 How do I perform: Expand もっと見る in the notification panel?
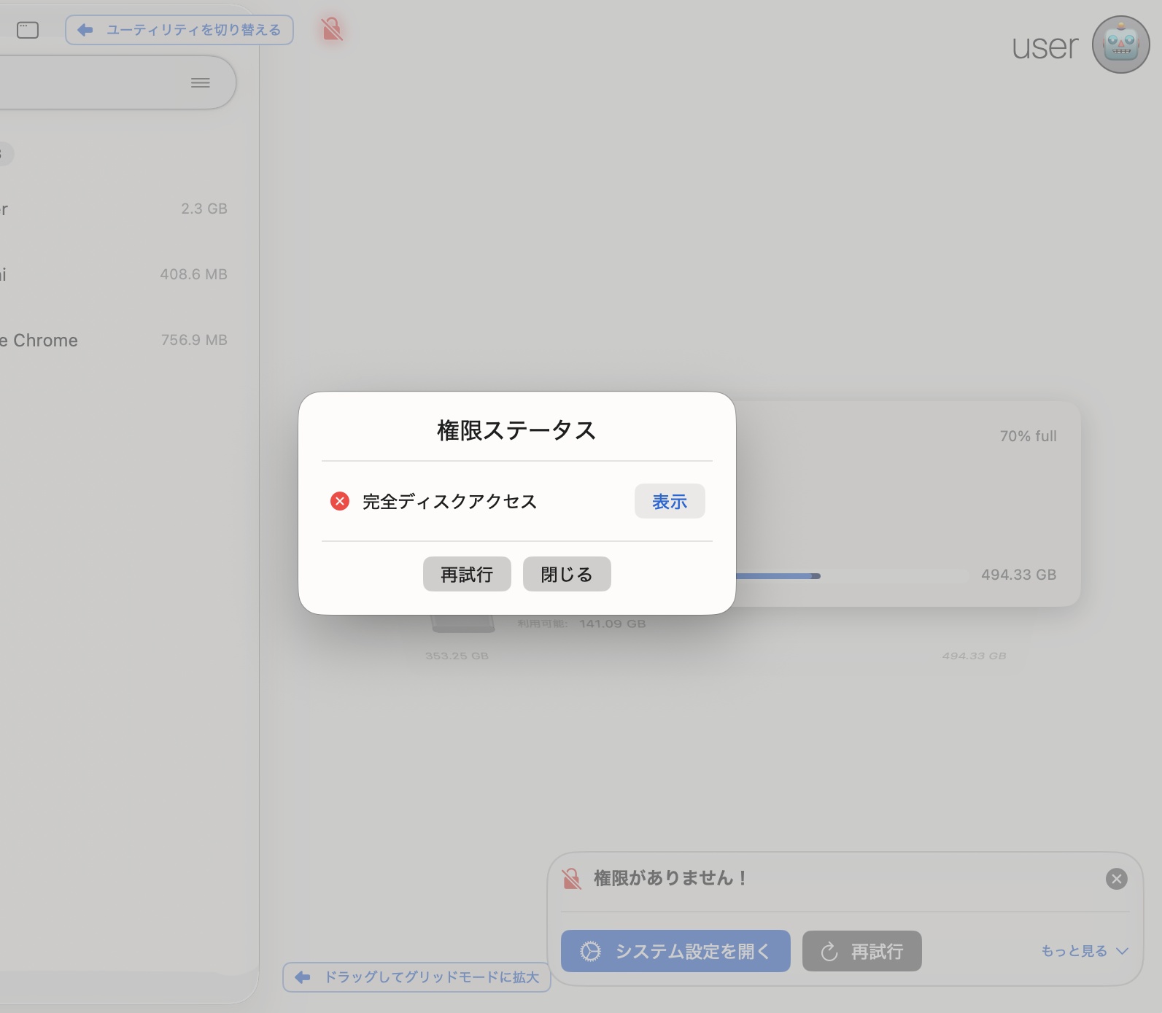(x=1085, y=951)
